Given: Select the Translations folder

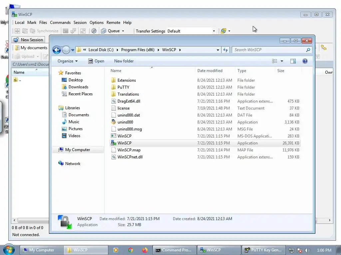Looking at the screenshot, I should click(128, 94).
